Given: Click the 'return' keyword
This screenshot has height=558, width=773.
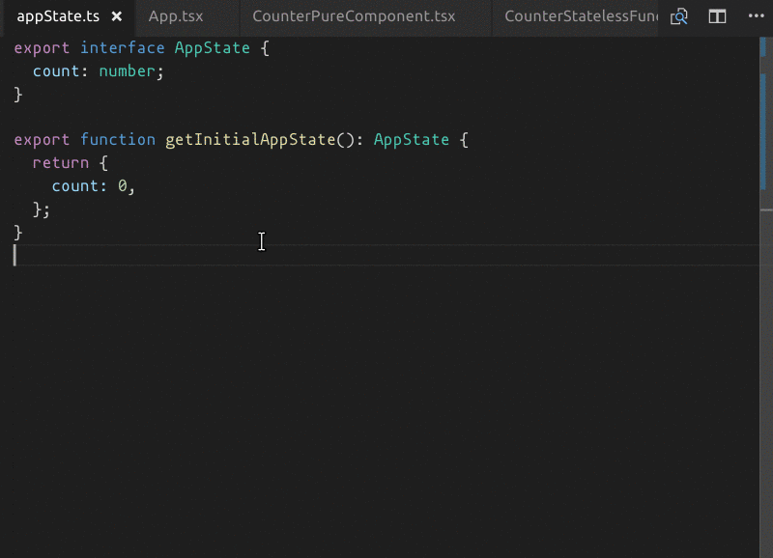Looking at the screenshot, I should [x=60, y=163].
